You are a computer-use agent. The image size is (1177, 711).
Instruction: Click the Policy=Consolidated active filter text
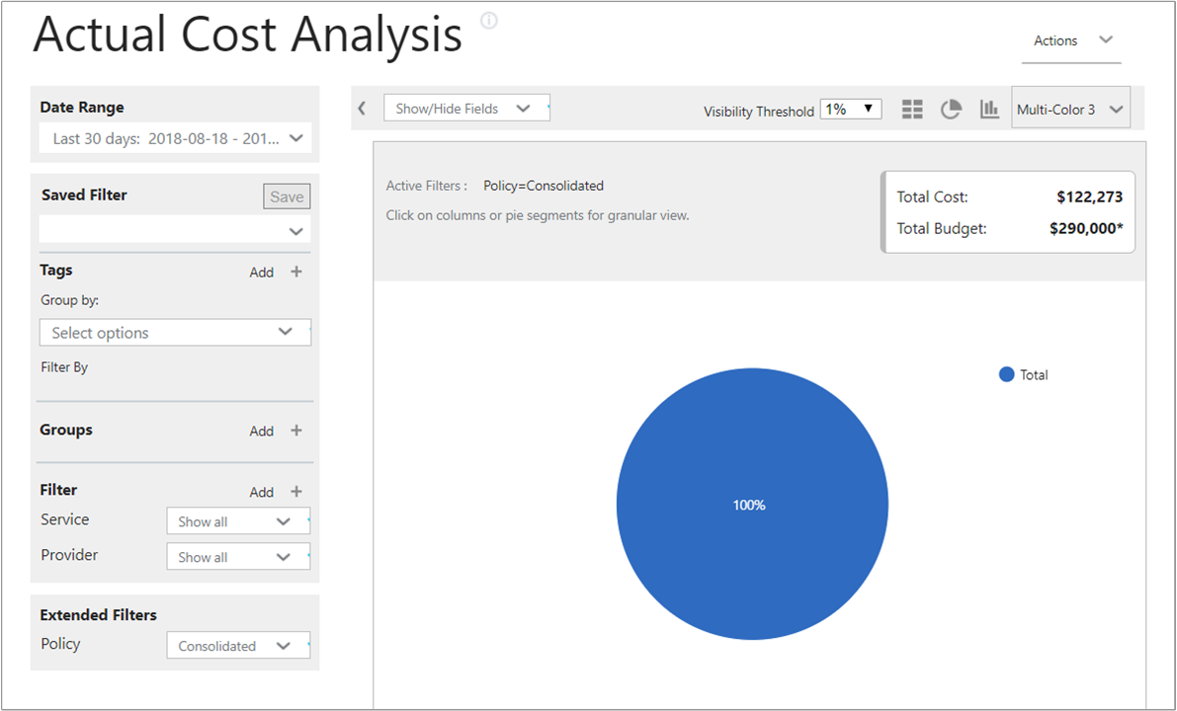[x=544, y=186]
